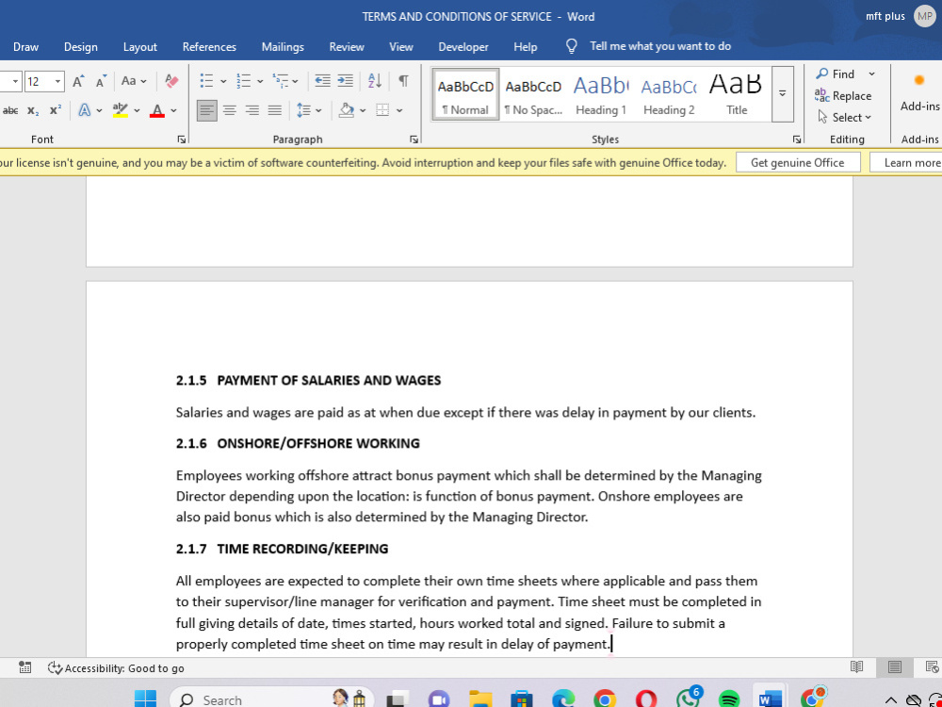This screenshot has height=707, width=942.
Task: Align text right
Action: pos(252,110)
